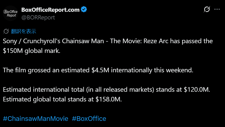
Task: Click the sentence about $4.5M internationally
Action: [x=98, y=70]
